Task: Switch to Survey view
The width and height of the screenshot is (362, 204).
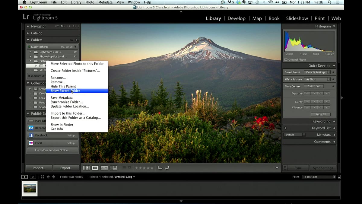Action: tap(113, 168)
